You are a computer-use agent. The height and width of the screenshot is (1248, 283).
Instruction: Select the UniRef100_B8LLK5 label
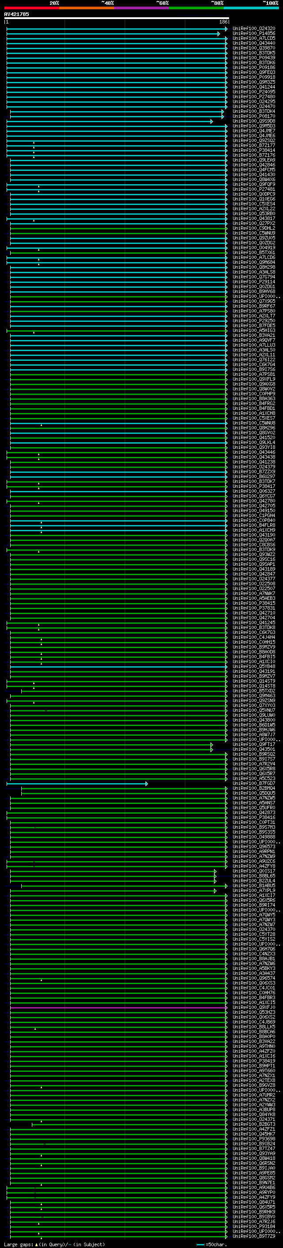coord(254,1027)
